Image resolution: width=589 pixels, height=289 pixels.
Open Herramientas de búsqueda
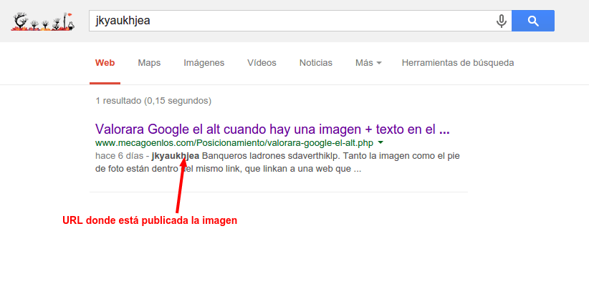(458, 63)
